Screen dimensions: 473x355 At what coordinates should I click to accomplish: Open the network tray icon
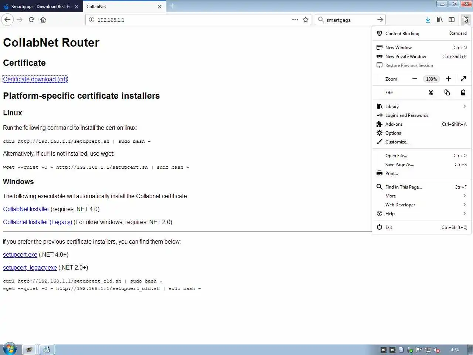click(x=428, y=350)
